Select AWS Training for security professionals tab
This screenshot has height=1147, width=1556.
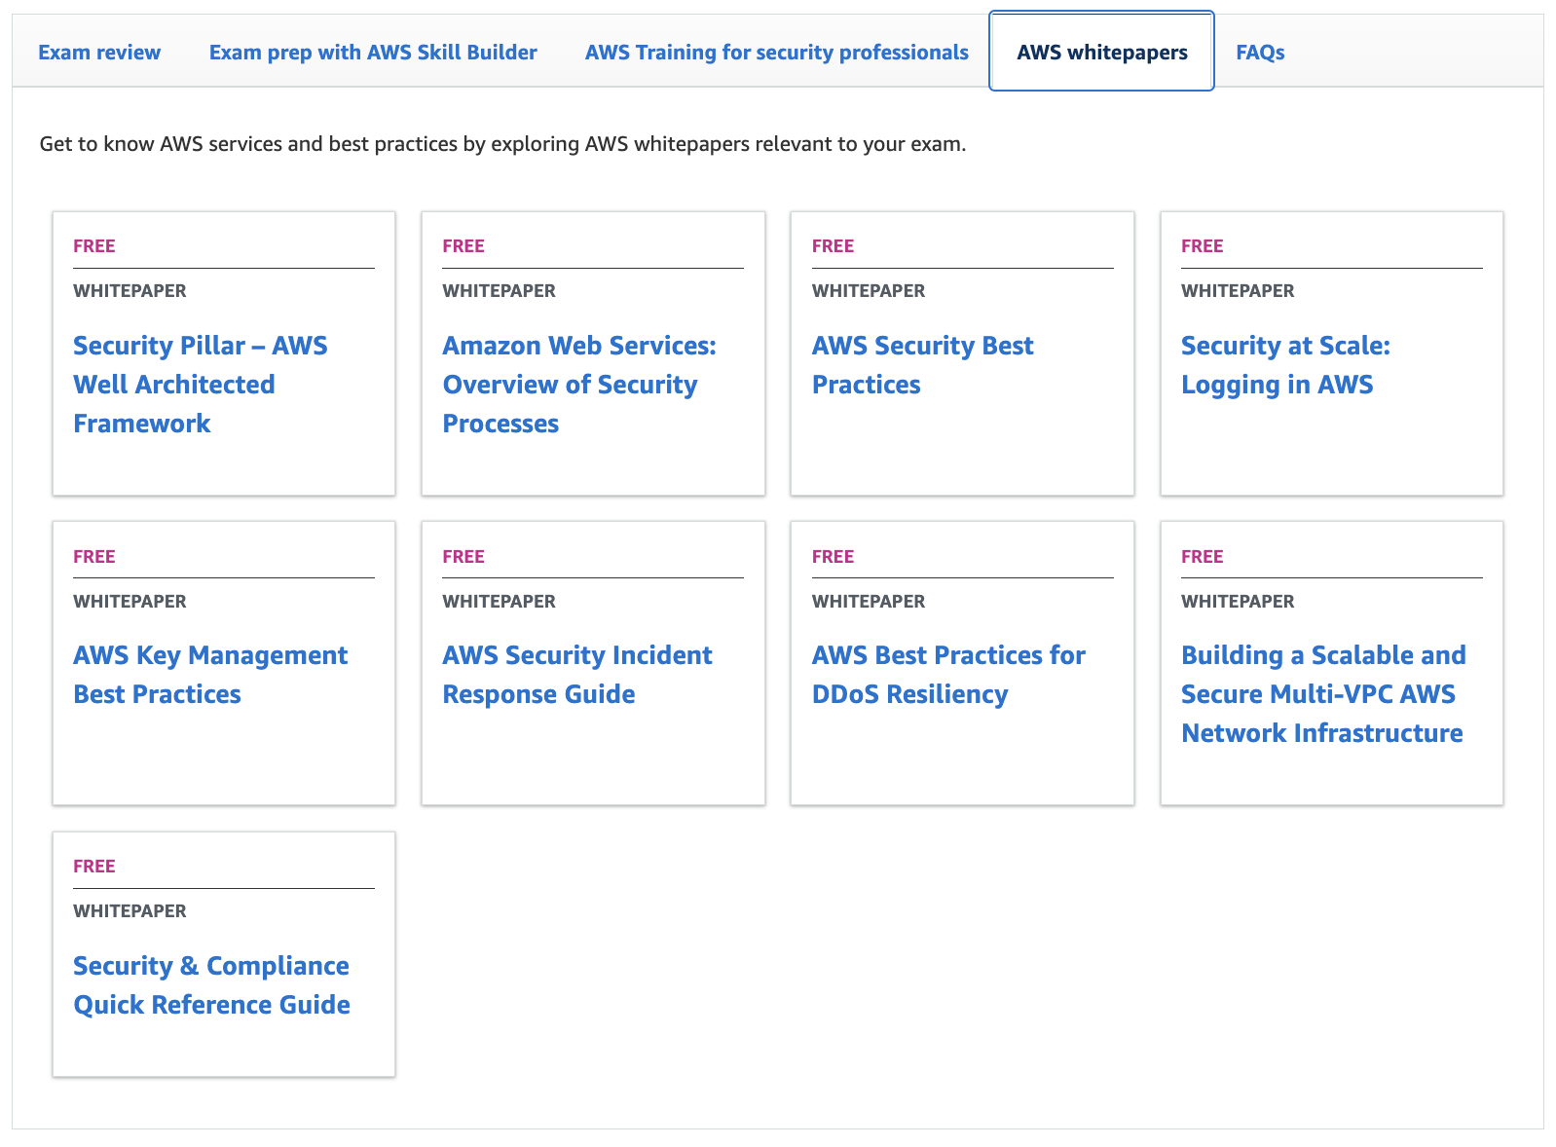click(x=776, y=53)
